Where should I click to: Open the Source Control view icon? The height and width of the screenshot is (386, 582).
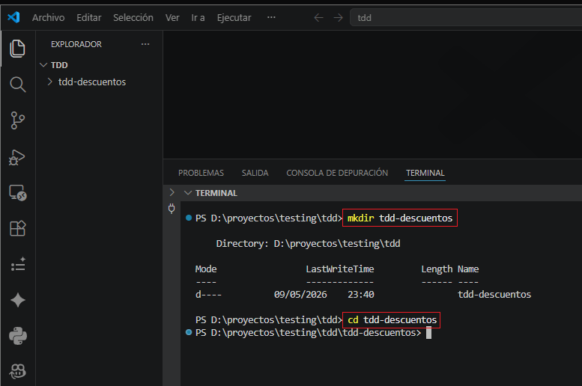[x=17, y=120]
